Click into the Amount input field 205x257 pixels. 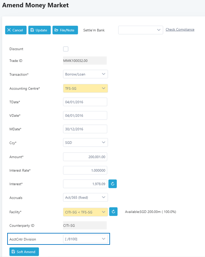[x=85, y=157]
